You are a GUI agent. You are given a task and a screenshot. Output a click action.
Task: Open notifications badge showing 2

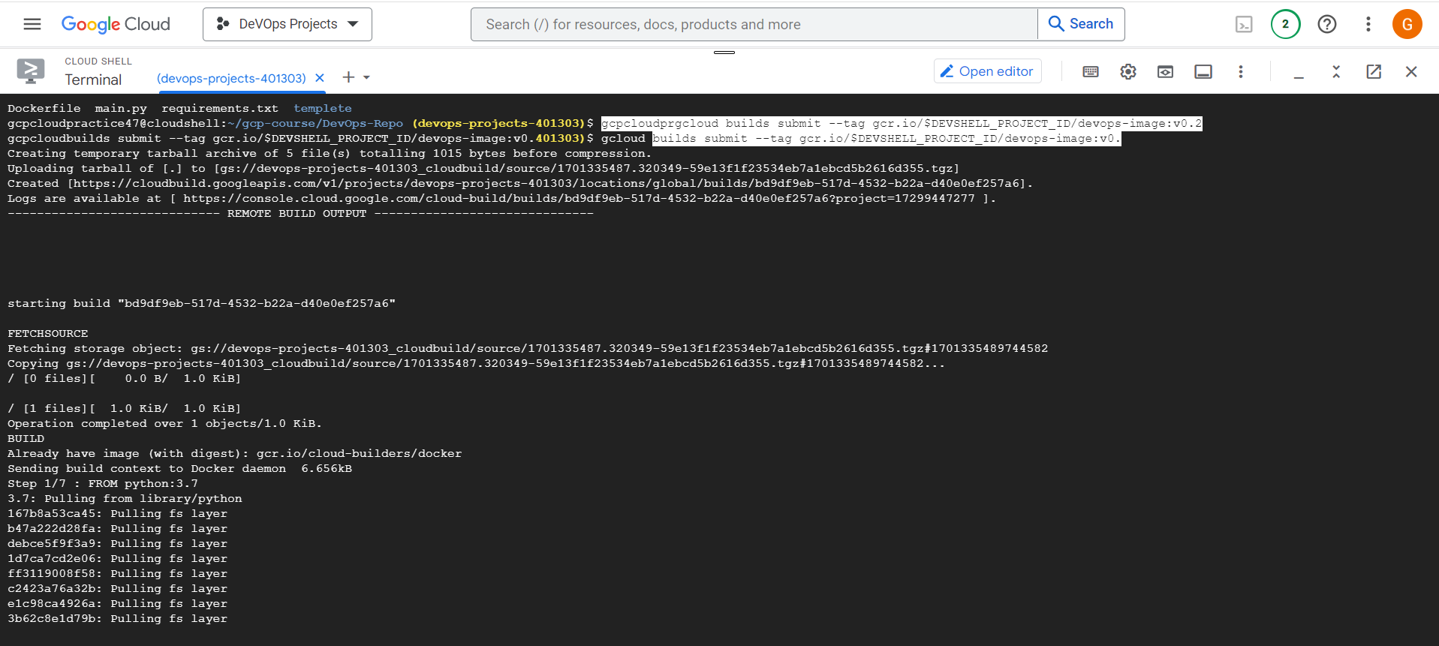[x=1285, y=24]
